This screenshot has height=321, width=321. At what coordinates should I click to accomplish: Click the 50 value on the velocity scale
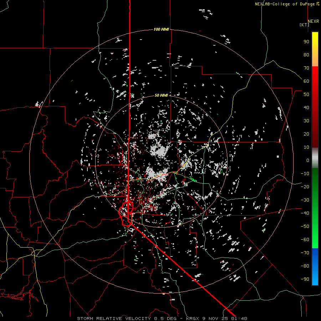pos(306,95)
